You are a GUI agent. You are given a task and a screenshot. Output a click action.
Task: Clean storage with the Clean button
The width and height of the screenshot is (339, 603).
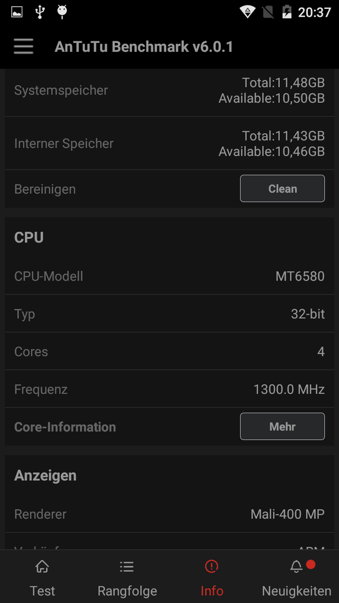pos(283,189)
